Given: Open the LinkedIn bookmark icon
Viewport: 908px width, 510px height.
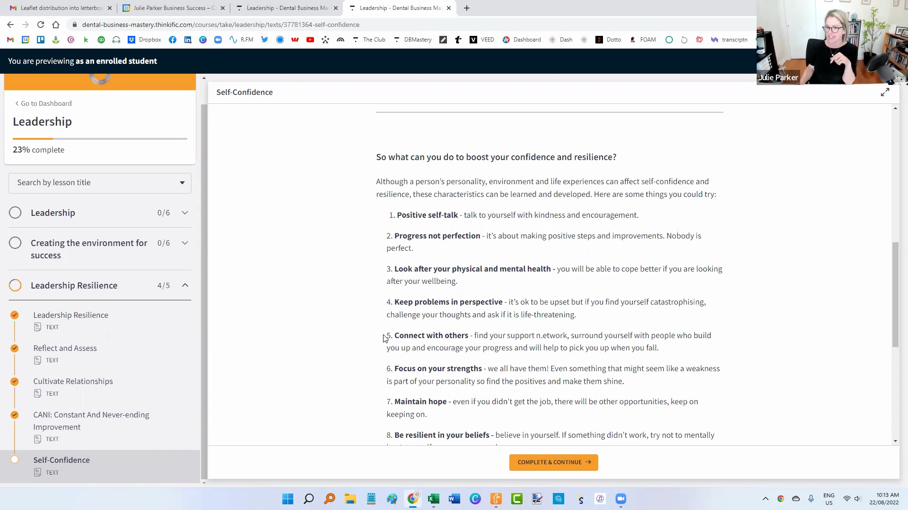Looking at the screenshot, I should point(188,40).
